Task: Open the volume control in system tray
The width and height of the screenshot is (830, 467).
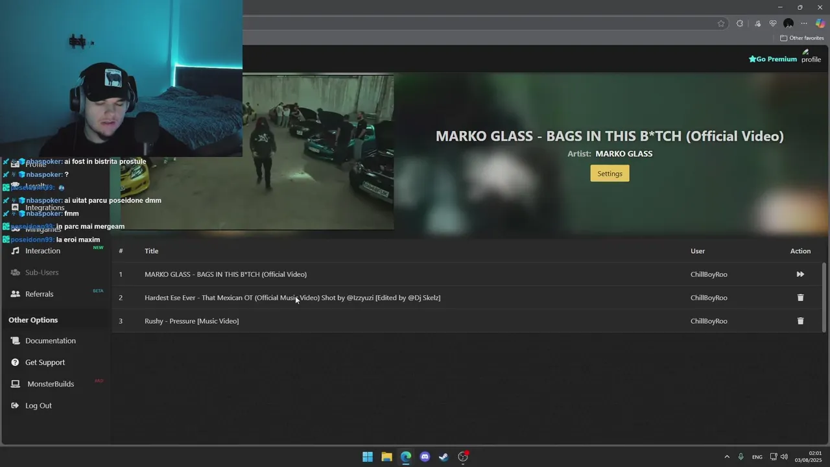Action: 785,457
